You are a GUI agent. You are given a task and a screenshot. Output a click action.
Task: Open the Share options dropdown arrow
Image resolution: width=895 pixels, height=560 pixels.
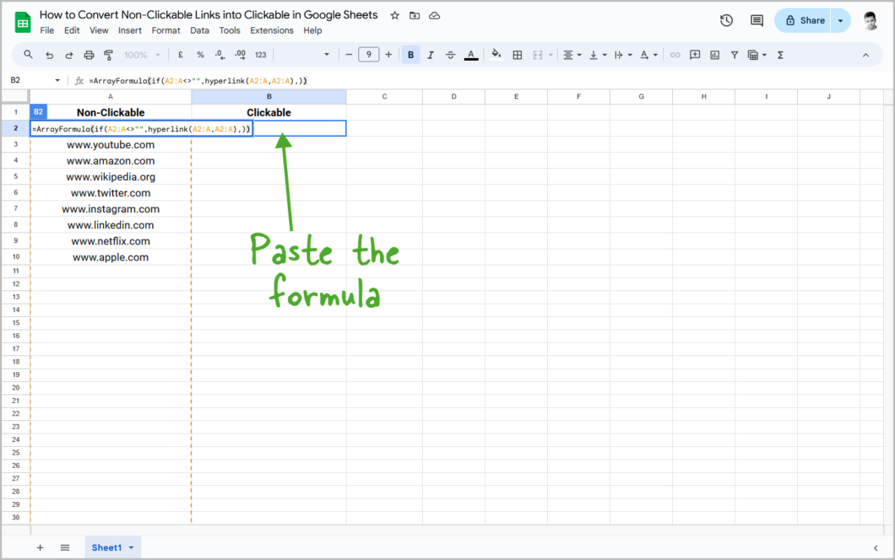click(840, 20)
